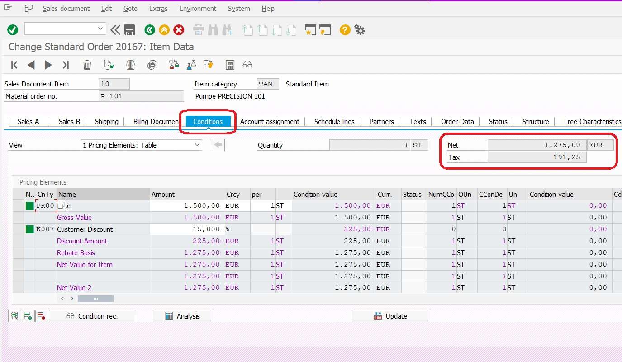Screen dimensions: 622x362
Task: Open the customizing gear icon
Action: pyautogui.click(x=359, y=30)
